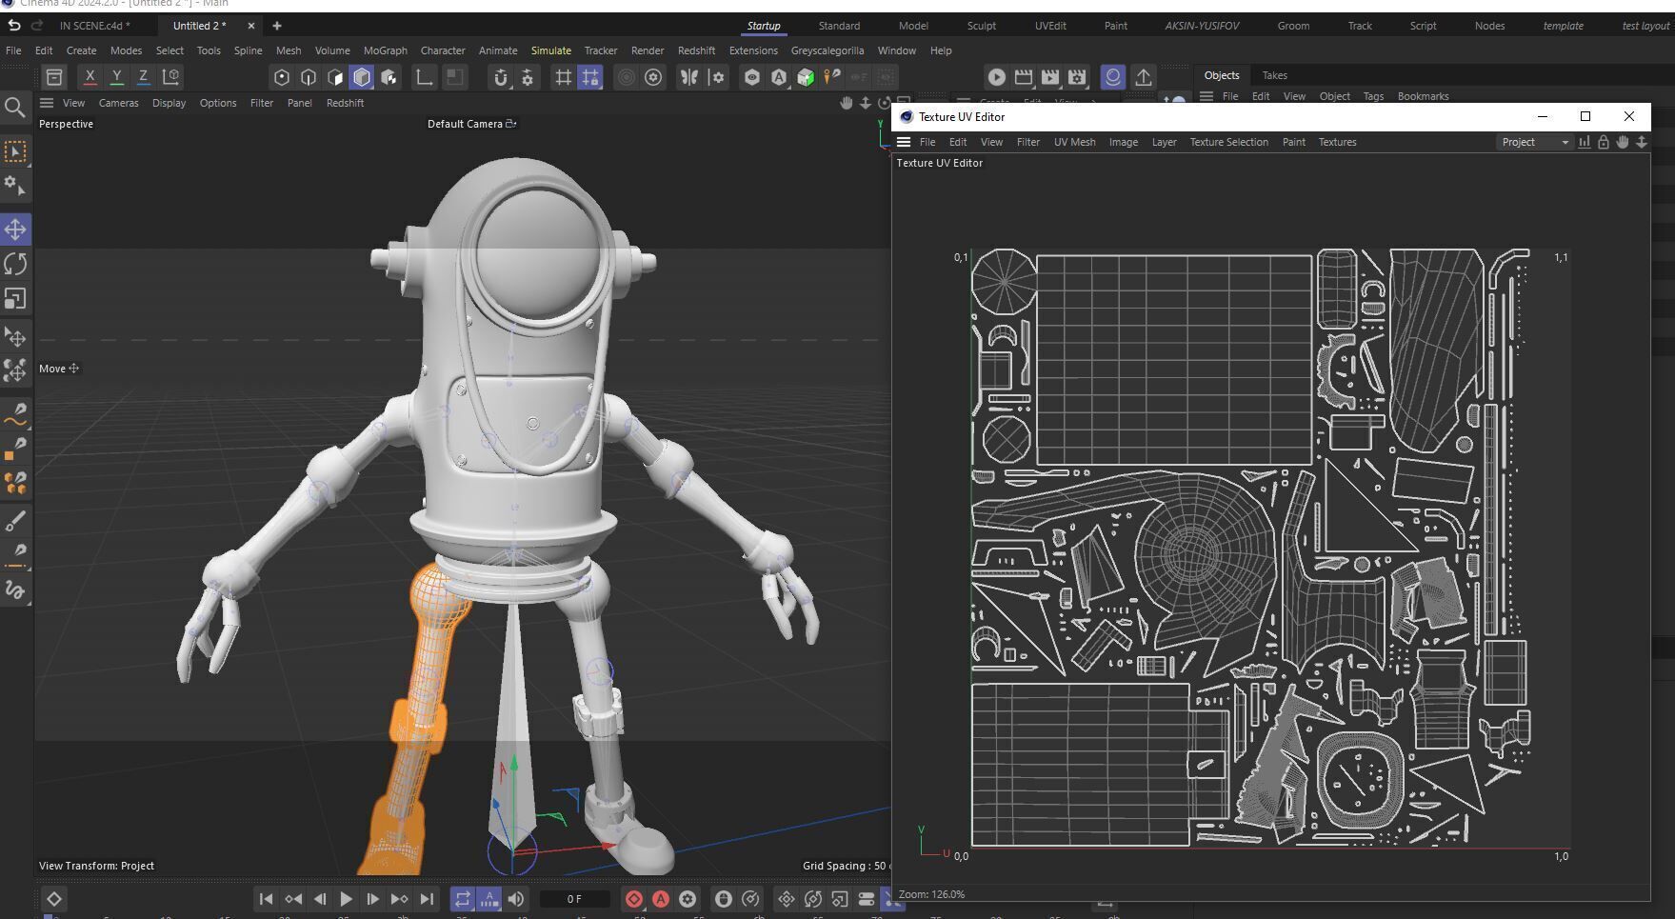Open the Character menu
1675x919 pixels.
[443, 50]
